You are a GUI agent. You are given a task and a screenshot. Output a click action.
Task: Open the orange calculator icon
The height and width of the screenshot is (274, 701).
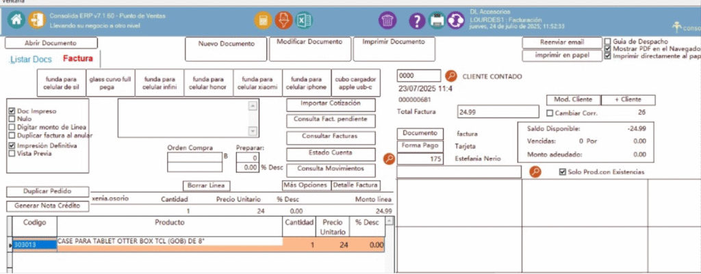pyautogui.click(x=262, y=20)
